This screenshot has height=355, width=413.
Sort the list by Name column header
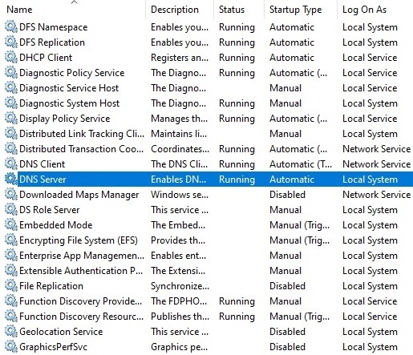coord(19,10)
